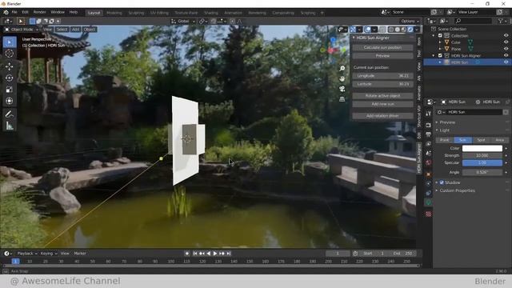Collapse the Light panel
The width and height of the screenshot is (512, 288).
click(444, 130)
